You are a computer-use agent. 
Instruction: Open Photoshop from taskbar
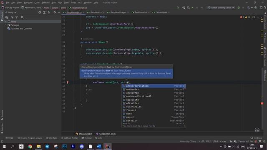coord(65,146)
